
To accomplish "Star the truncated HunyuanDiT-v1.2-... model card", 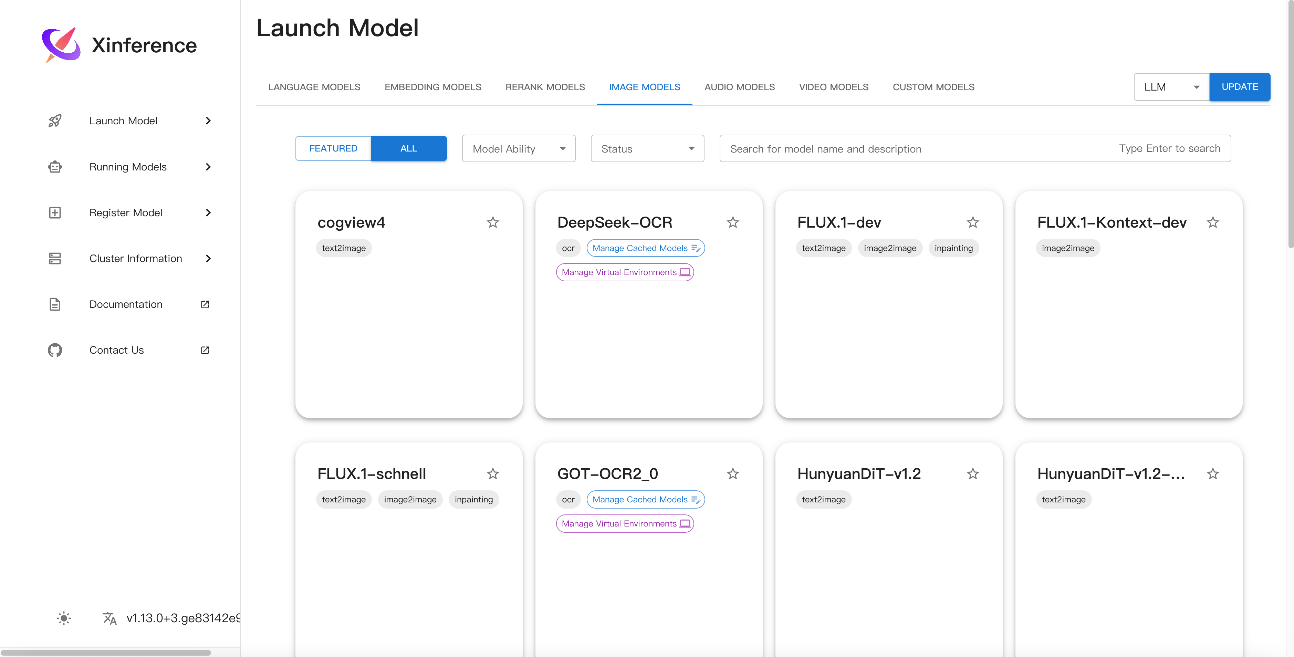I will click(x=1213, y=473).
